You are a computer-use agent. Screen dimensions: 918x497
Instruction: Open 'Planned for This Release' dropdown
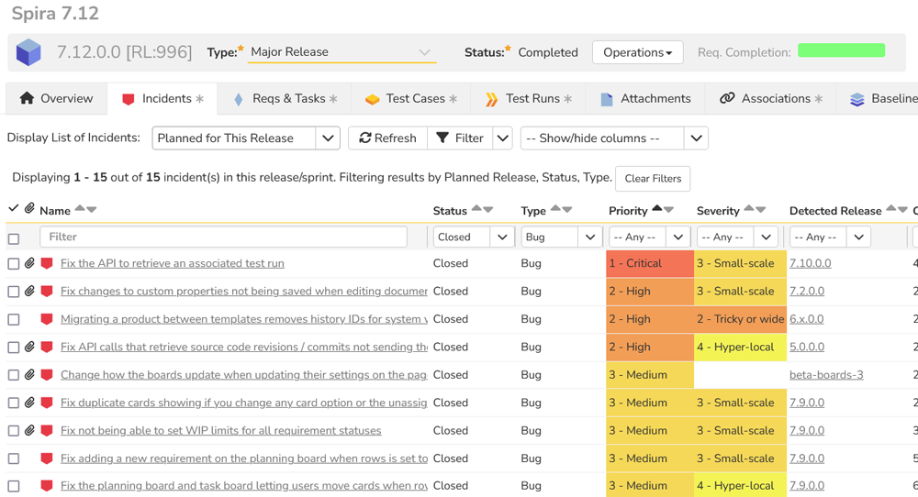tap(246, 138)
